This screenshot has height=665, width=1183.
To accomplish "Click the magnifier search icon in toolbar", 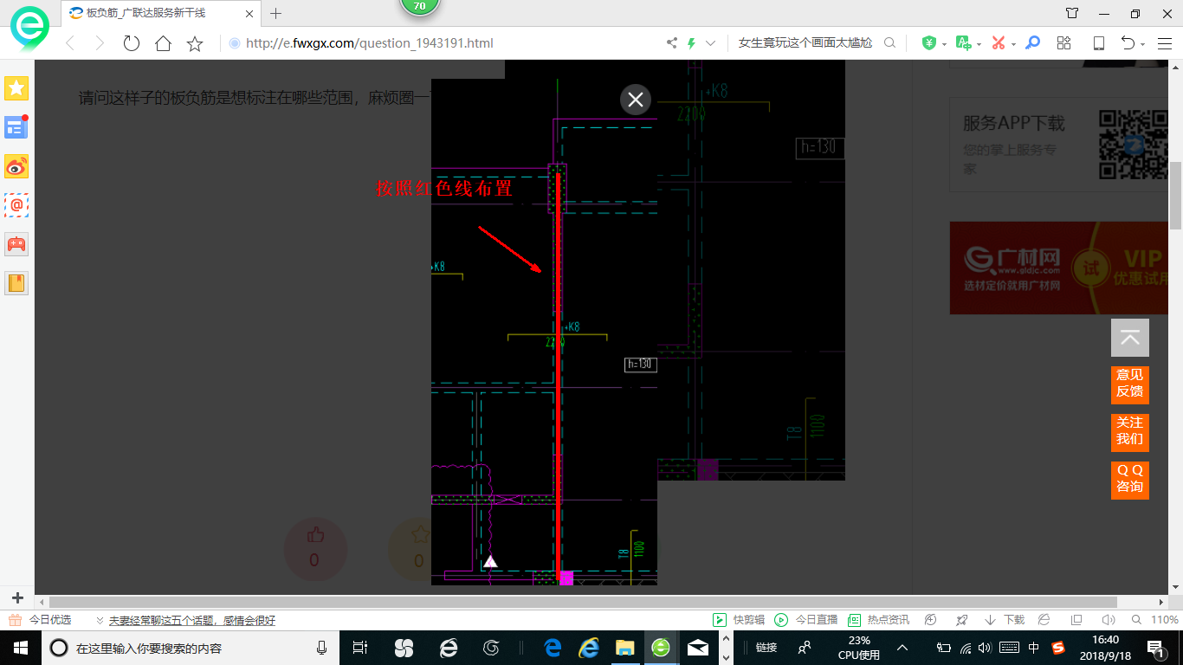I will click(x=889, y=42).
